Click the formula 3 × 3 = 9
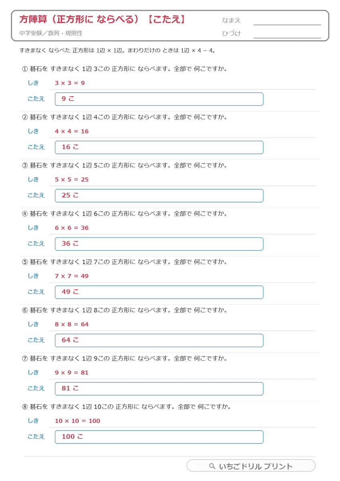340x481 pixels. (70, 83)
